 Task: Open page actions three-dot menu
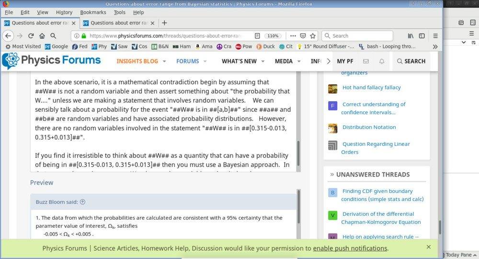point(293,36)
